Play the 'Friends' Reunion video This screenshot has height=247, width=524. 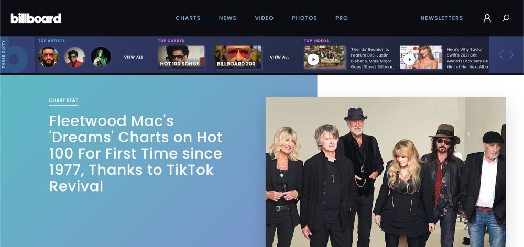(313, 60)
